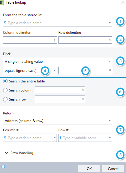
Task: Click the Cancel button
Action: tap(113, 168)
